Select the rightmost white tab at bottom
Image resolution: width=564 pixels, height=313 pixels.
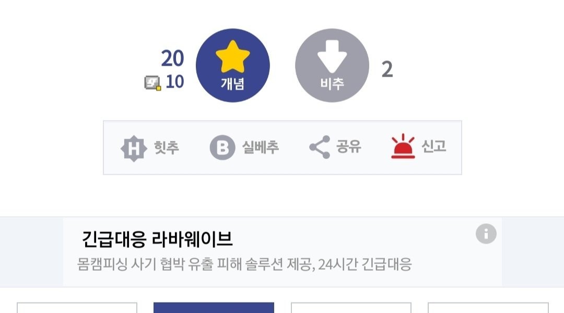[488, 308]
